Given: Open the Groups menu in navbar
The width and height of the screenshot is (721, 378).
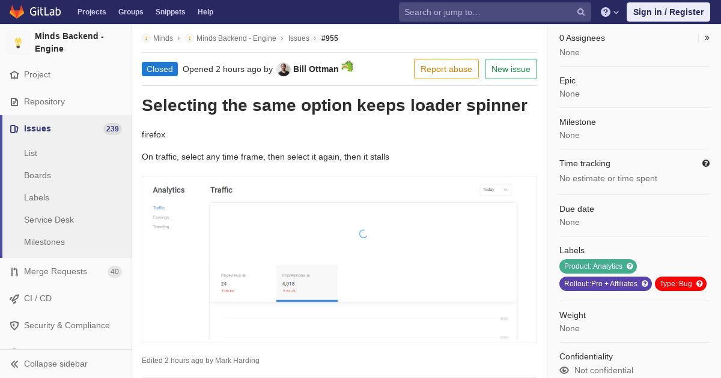Looking at the screenshot, I should pyautogui.click(x=130, y=12).
